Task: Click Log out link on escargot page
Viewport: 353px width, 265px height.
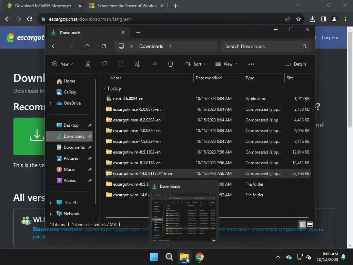Action: coord(330,38)
